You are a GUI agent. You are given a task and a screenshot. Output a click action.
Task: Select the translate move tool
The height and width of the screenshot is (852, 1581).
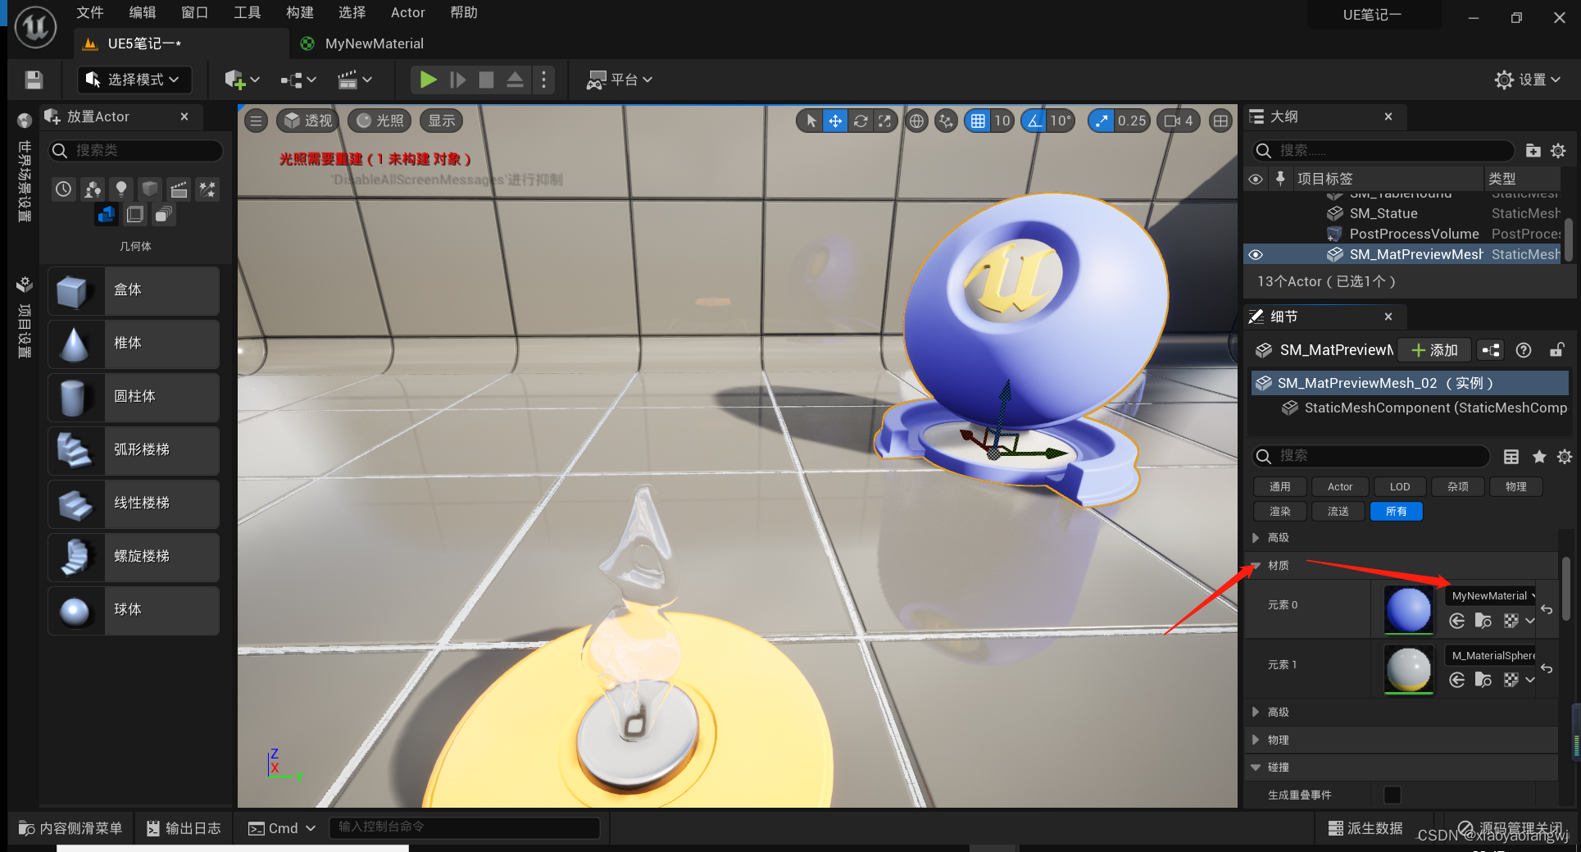pos(834,121)
